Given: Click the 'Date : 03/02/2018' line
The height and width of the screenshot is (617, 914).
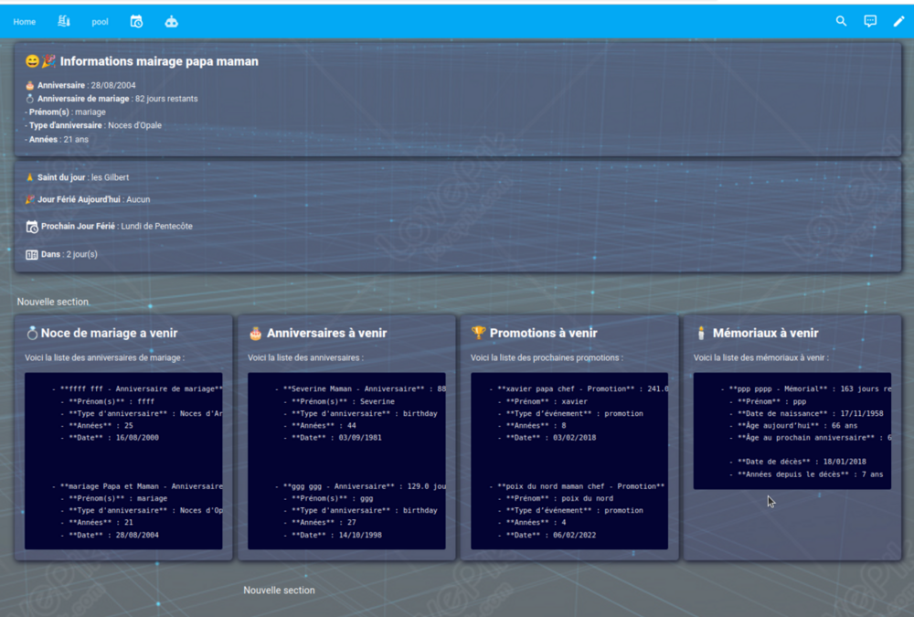Looking at the screenshot, I should 547,437.
